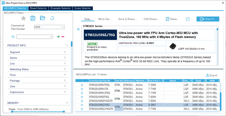
Task: Click the MX application logo in title bar
Action: tap(3, 3)
